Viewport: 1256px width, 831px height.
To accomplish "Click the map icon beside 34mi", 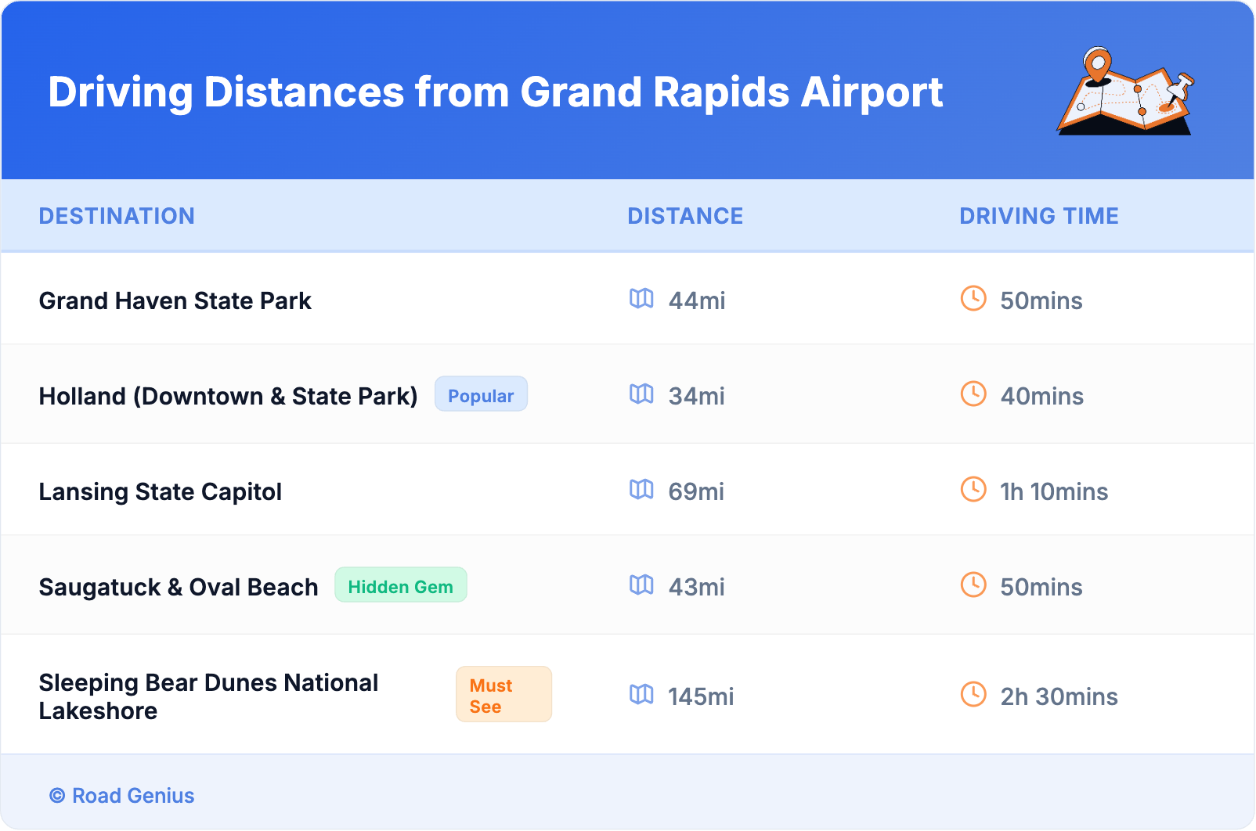I will (641, 394).
